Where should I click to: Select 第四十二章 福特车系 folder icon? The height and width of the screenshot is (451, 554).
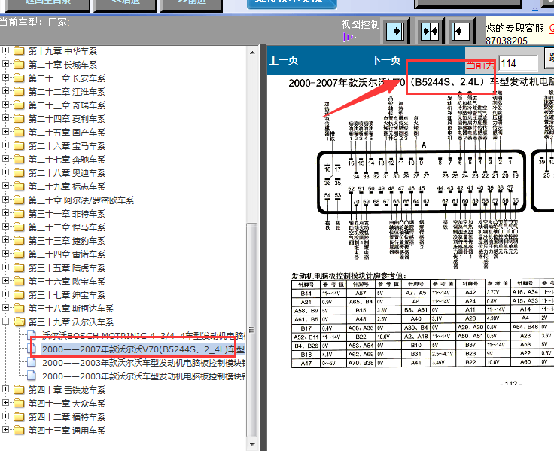19,416
